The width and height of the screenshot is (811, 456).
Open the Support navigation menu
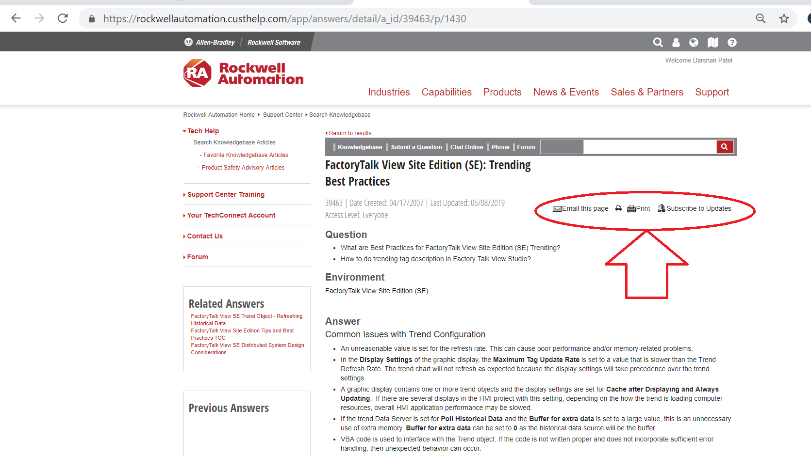click(712, 92)
